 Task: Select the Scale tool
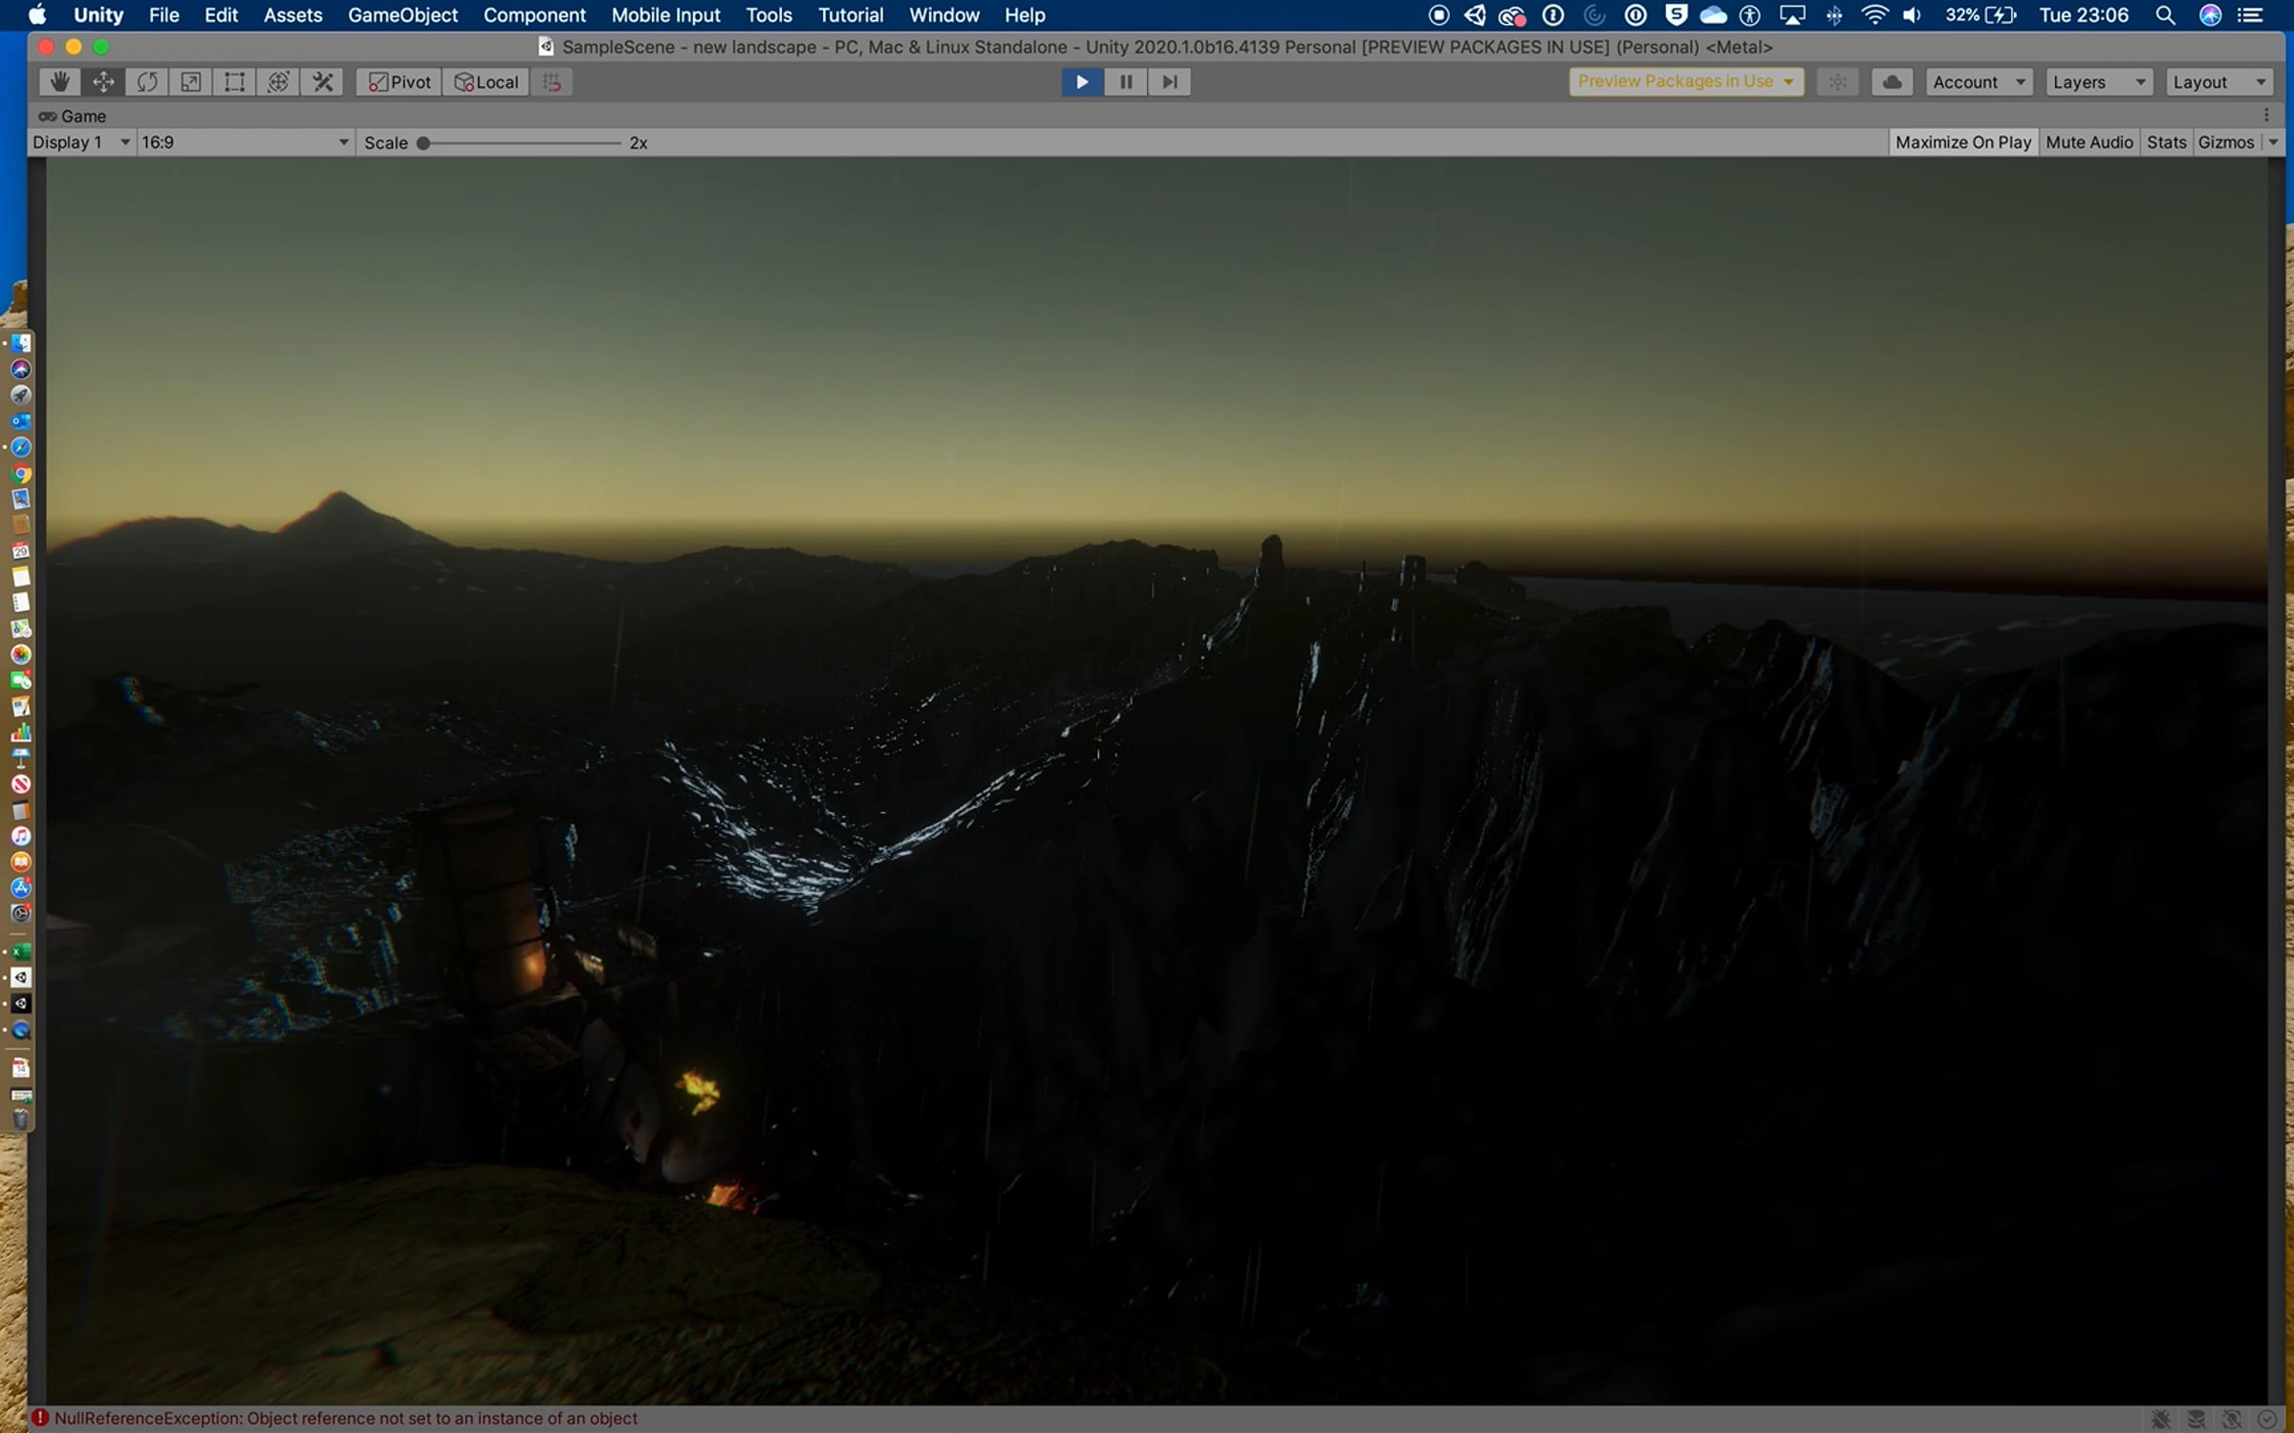(191, 82)
